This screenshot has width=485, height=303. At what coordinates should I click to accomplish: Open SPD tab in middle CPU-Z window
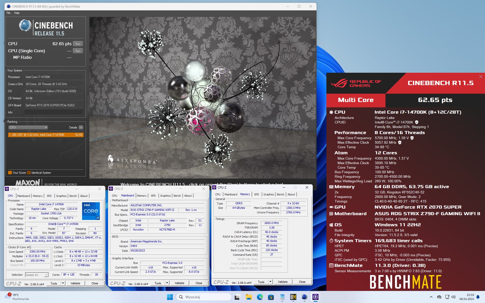tap(153, 196)
